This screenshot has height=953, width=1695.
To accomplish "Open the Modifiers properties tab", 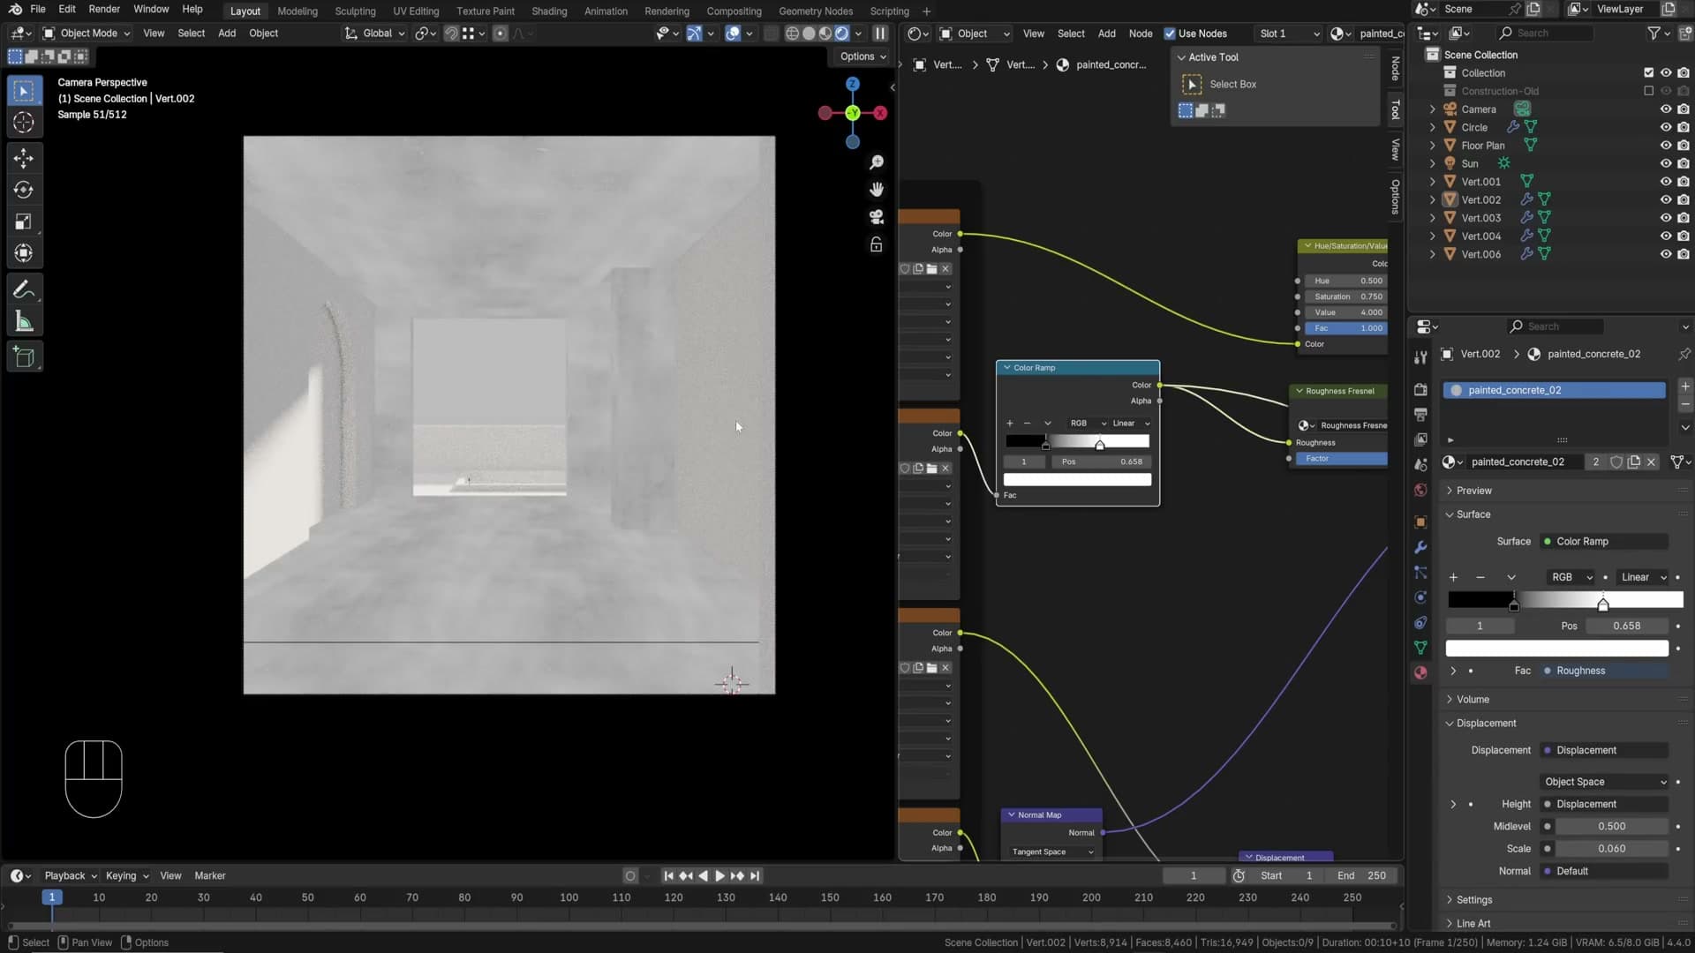I will click(x=1420, y=547).
